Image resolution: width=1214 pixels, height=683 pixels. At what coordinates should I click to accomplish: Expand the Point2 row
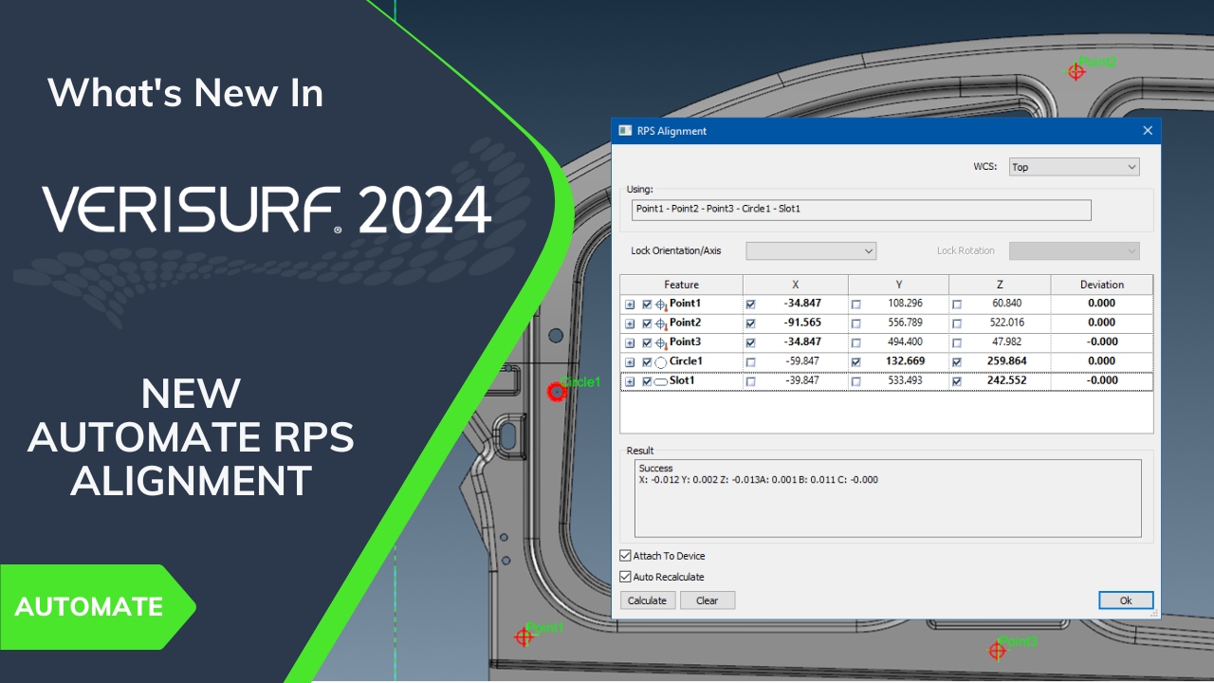click(x=630, y=323)
